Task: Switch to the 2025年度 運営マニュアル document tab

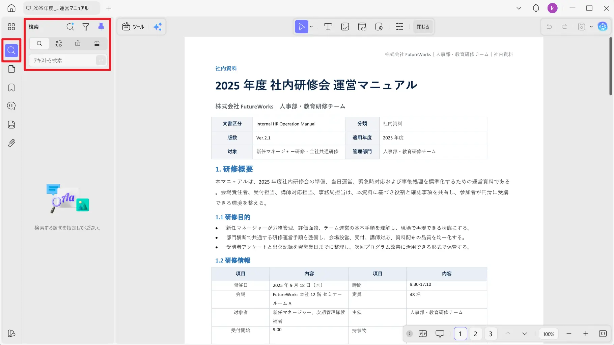Action: click(x=61, y=8)
